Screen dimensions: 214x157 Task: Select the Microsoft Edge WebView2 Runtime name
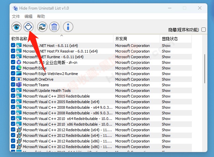[50, 74]
